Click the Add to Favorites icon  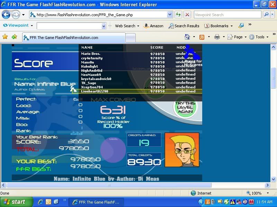pos(14,37)
